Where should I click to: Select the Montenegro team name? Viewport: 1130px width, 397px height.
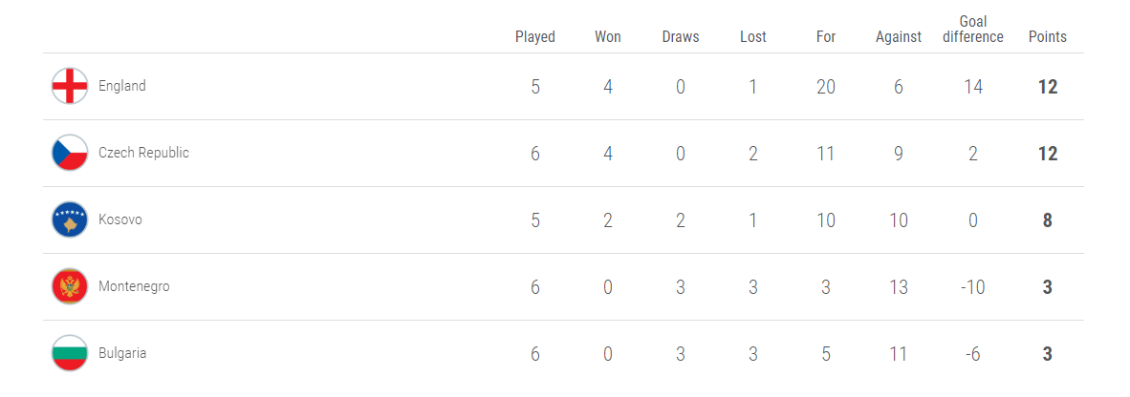tap(134, 286)
